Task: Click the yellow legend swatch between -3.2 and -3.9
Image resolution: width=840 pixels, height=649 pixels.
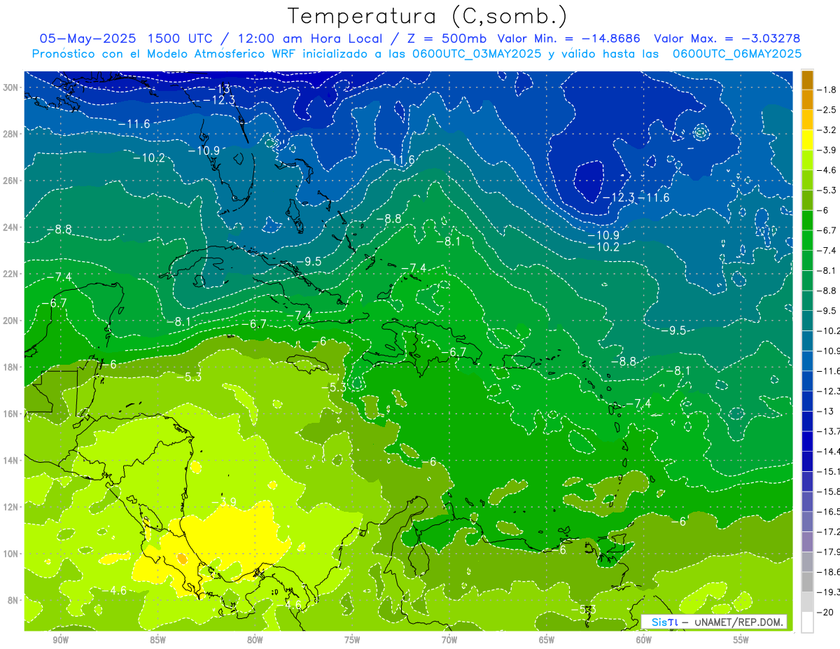Action: tap(807, 140)
